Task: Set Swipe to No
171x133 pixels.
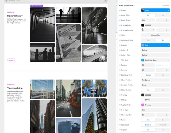Action: coord(162,120)
